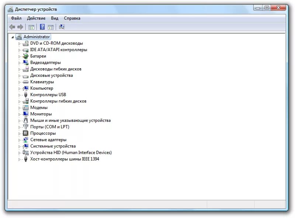Click the Forward arrow toolbar button
This screenshot has width=295, height=218.
[x=20, y=27]
